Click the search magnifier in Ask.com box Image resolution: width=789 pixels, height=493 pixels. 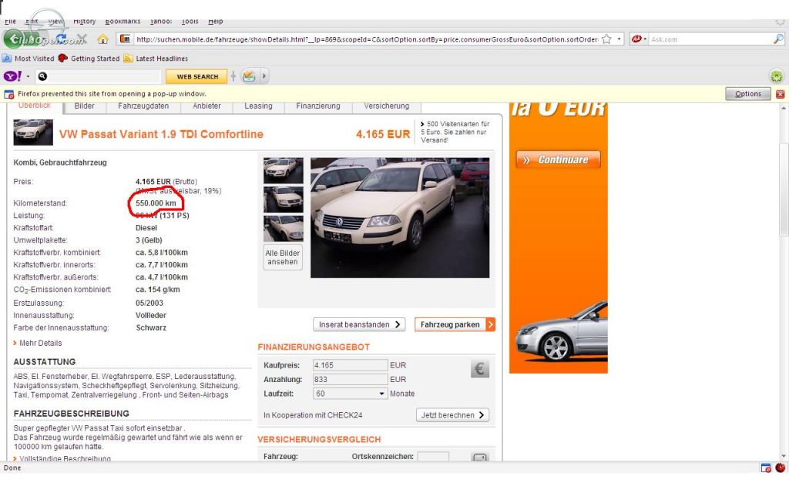(x=778, y=39)
